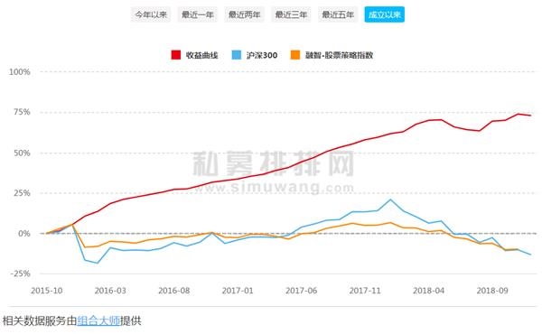Click the 收益曲线 legend label
Viewport: 542px width, 334px height.
pos(201,55)
